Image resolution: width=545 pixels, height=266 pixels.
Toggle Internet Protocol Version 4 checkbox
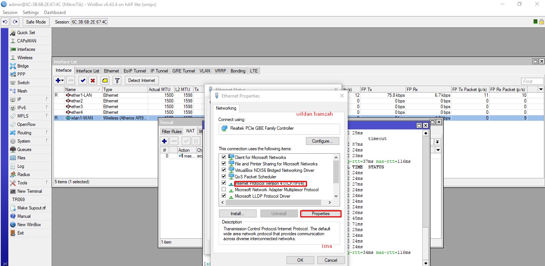pyautogui.click(x=224, y=183)
